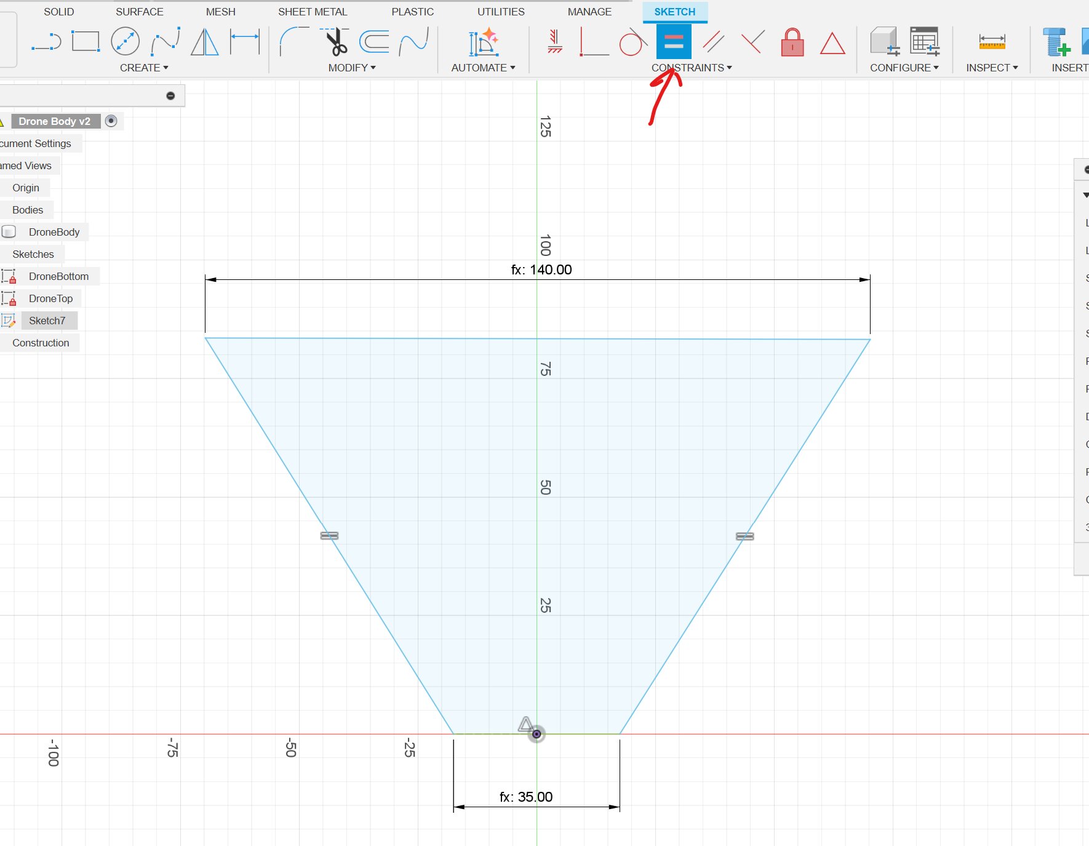Select the Offset tool in Modify

click(x=374, y=42)
